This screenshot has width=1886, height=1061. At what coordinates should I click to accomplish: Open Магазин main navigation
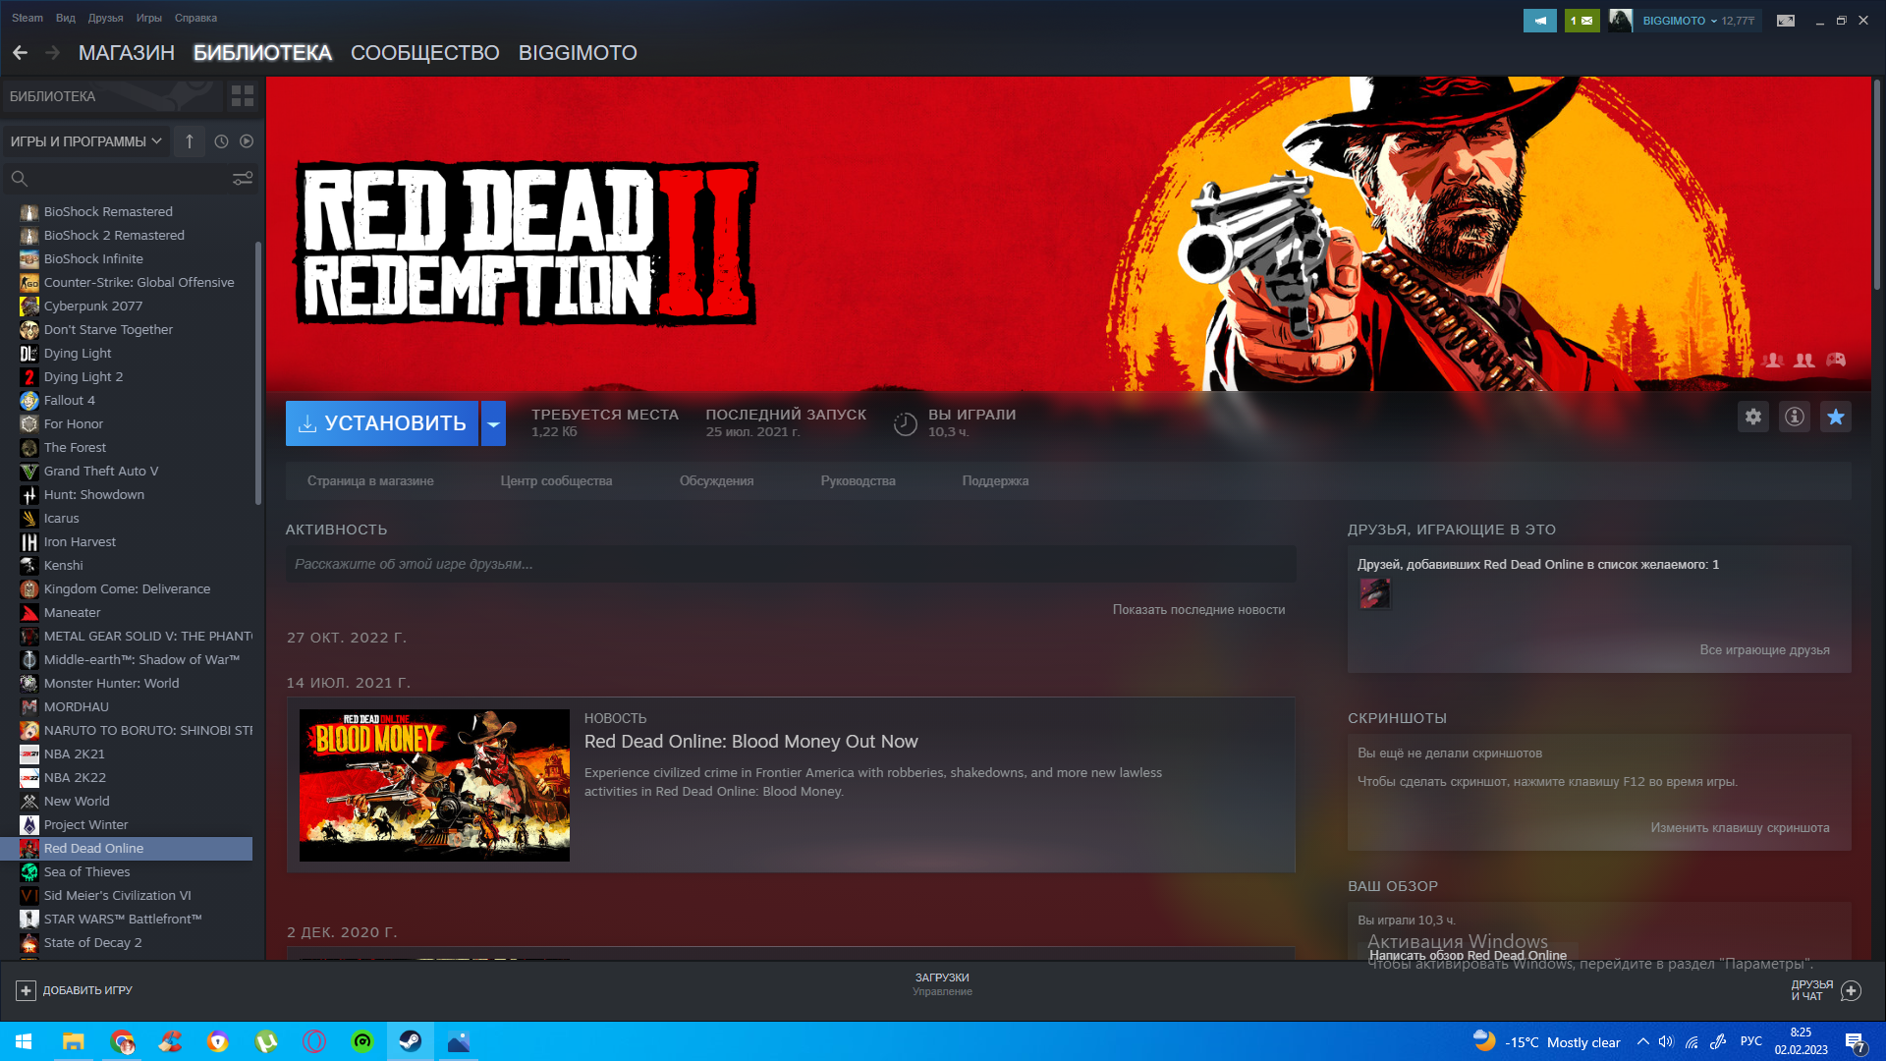[x=127, y=53]
